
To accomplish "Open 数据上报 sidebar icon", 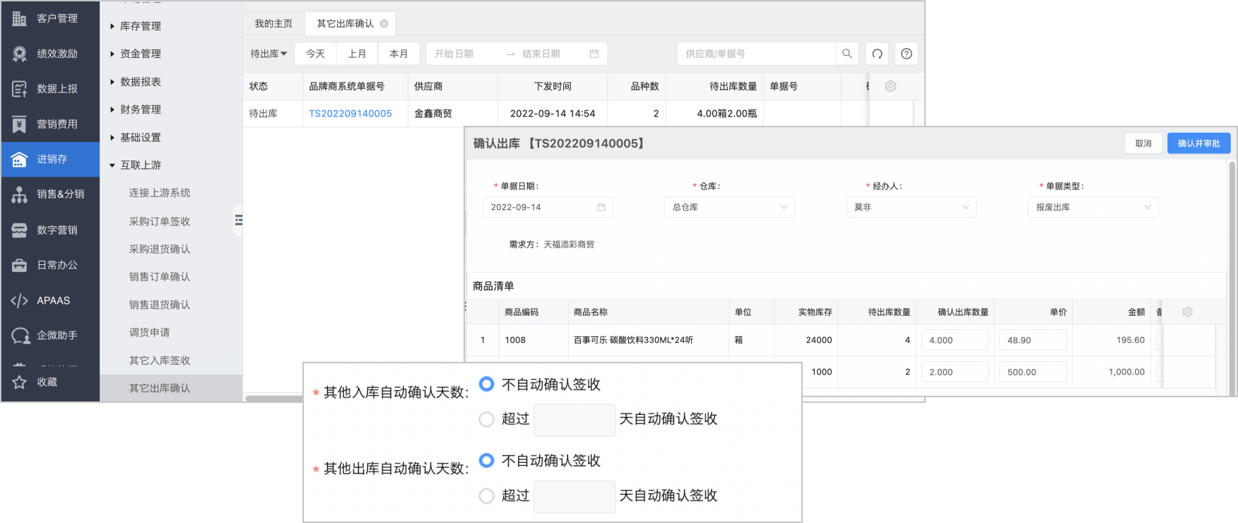I will coord(20,89).
